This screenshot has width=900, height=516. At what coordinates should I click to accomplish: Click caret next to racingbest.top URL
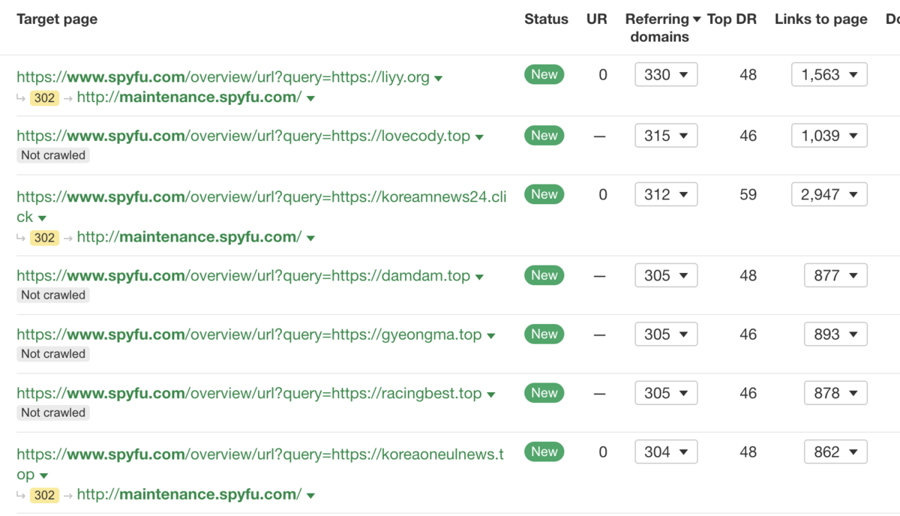(x=491, y=394)
